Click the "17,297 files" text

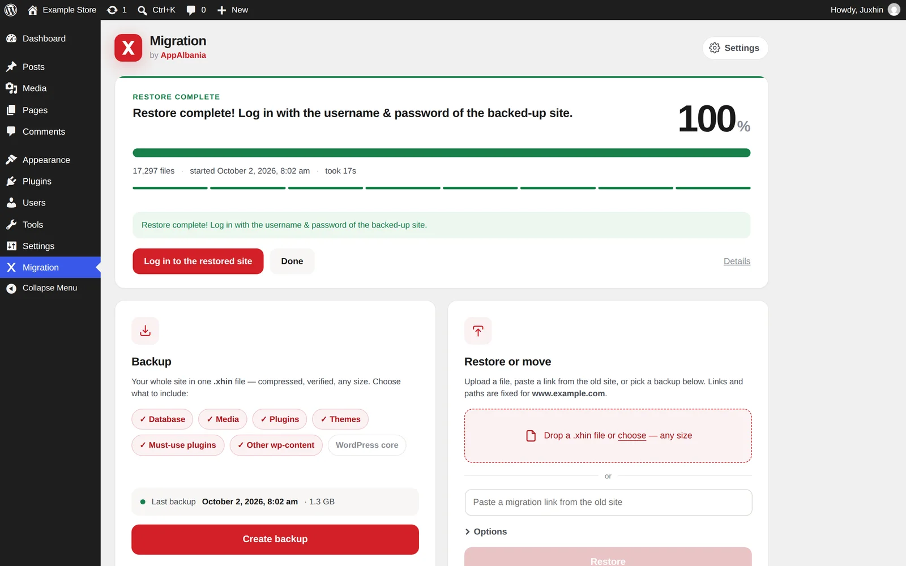point(153,171)
